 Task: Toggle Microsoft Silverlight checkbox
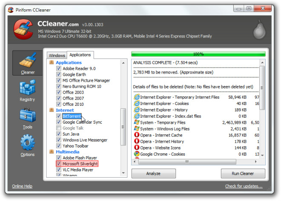[x=58, y=164]
